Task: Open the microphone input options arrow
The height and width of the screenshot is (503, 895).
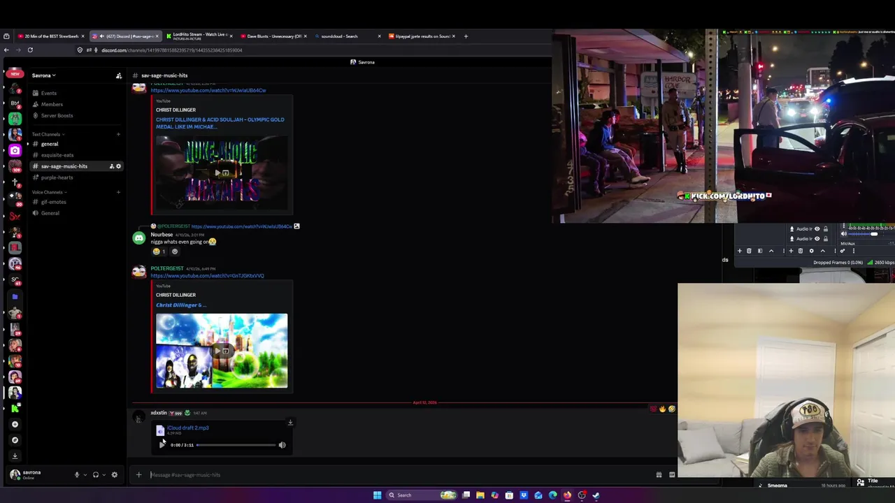Action: (x=85, y=475)
